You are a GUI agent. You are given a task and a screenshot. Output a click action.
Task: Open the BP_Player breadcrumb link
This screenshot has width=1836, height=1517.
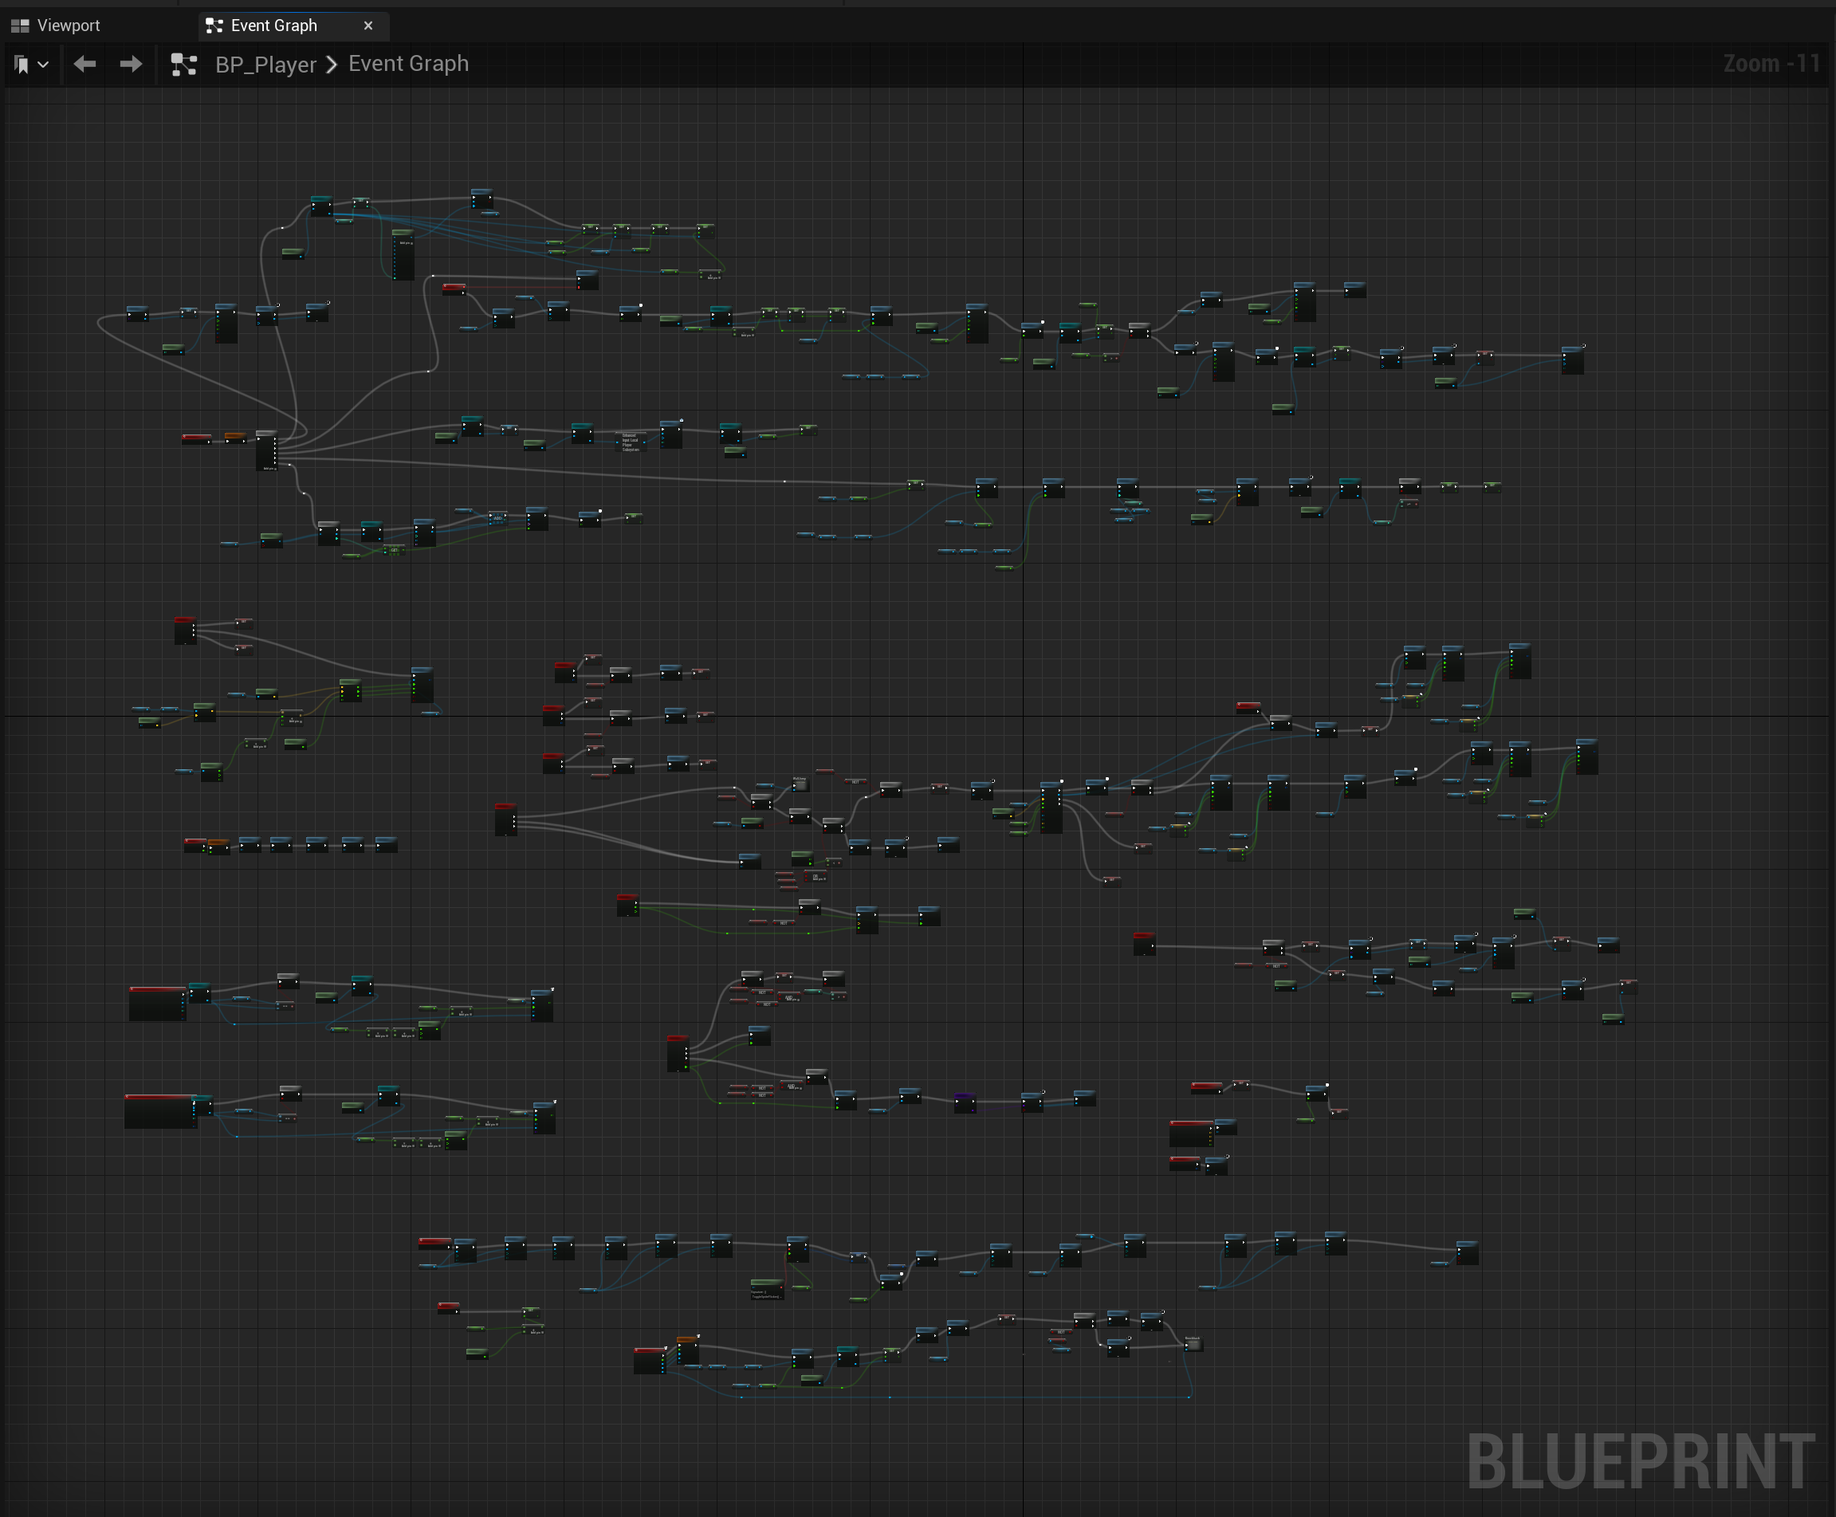[x=265, y=64]
